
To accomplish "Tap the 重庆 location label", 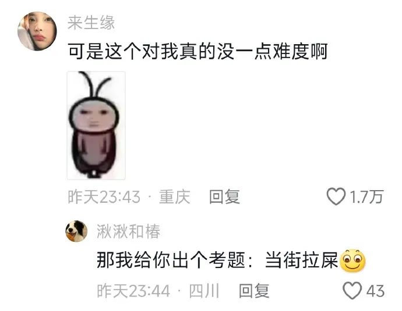I will coord(175,196).
